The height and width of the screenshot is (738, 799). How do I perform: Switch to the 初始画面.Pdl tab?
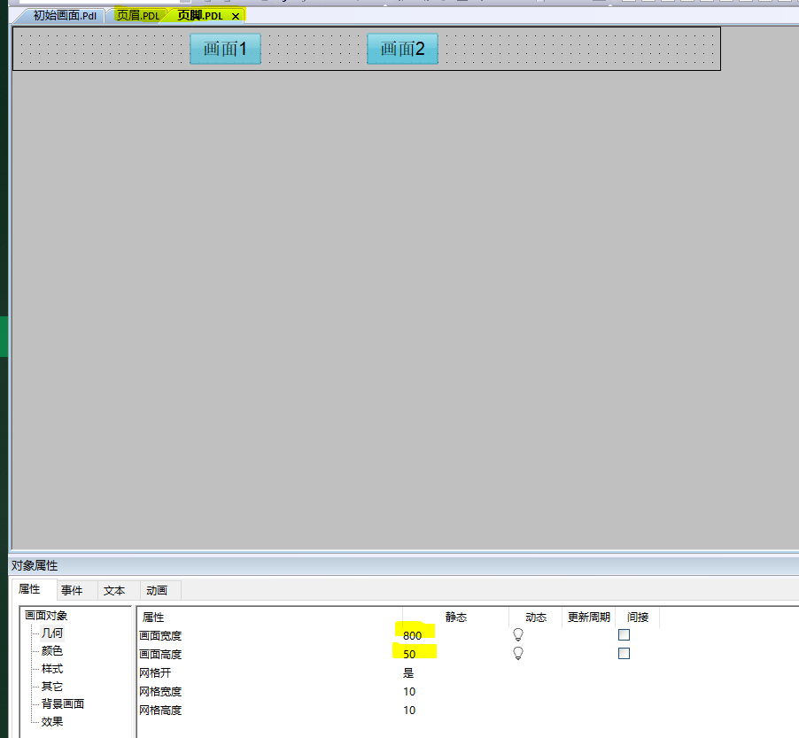(65, 16)
